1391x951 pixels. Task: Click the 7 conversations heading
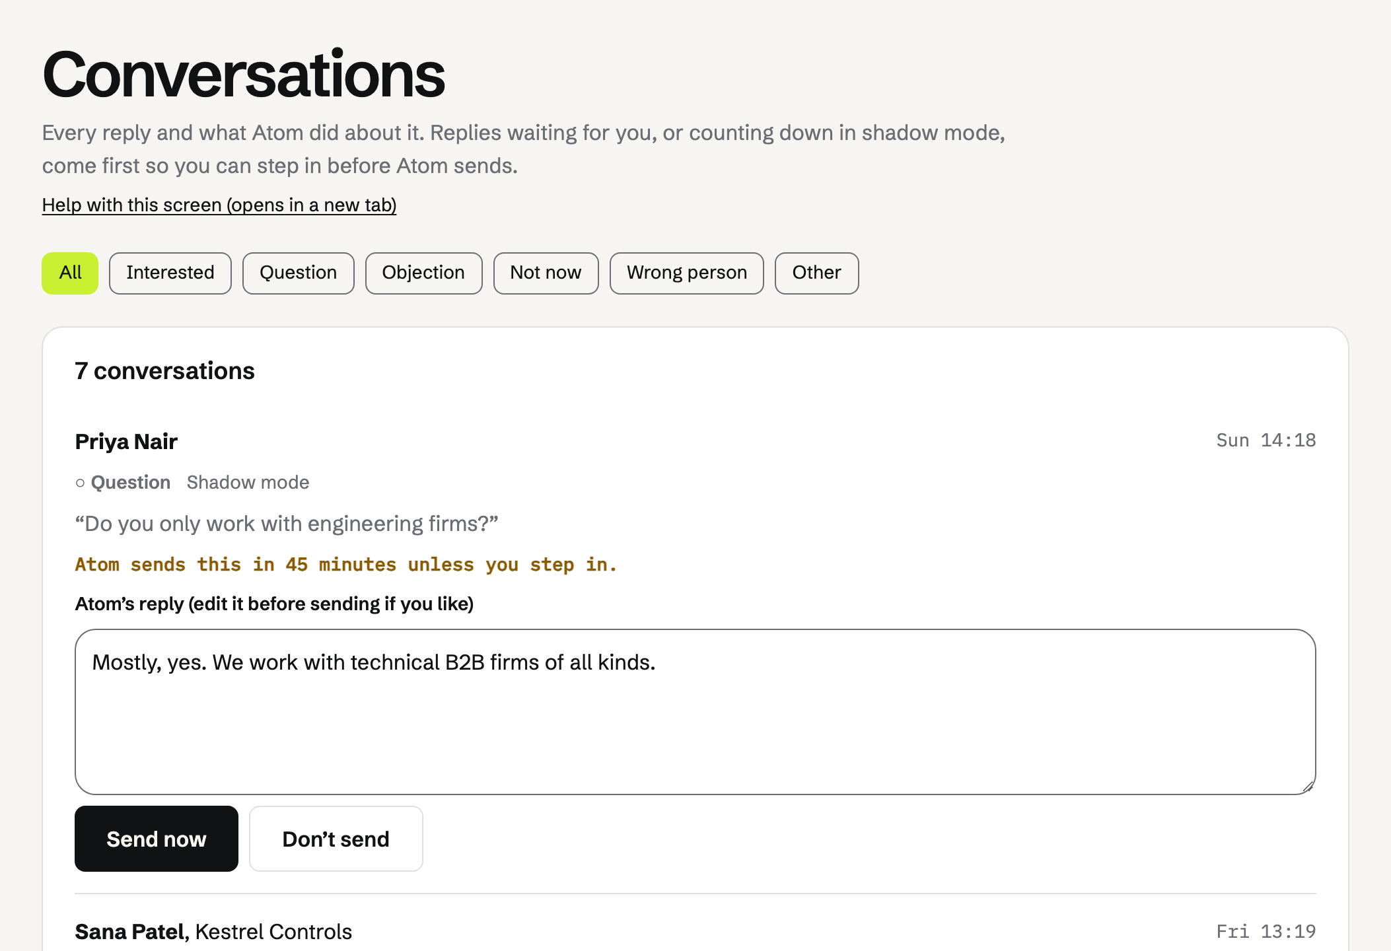(x=164, y=370)
